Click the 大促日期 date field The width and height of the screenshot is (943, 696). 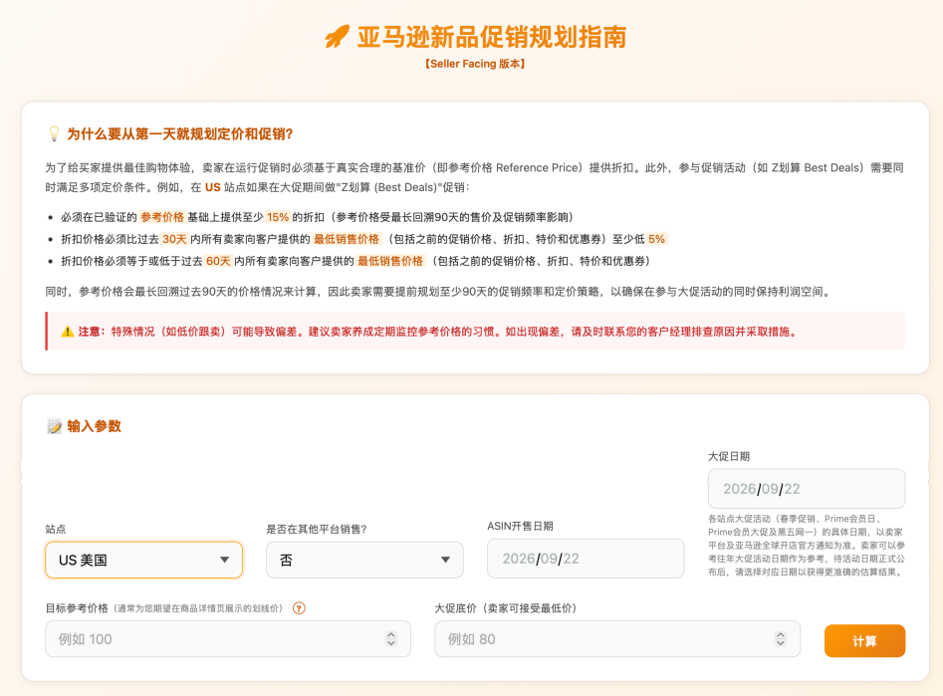click(x=806, y=489)
